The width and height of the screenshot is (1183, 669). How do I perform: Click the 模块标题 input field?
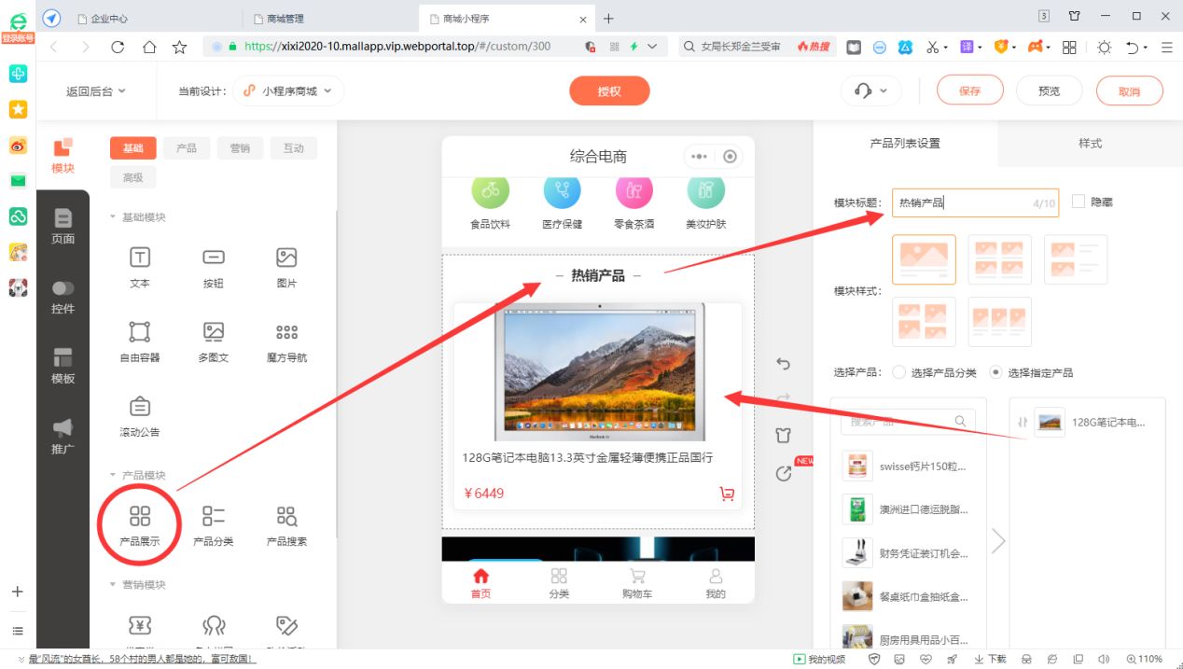(974, 202)
